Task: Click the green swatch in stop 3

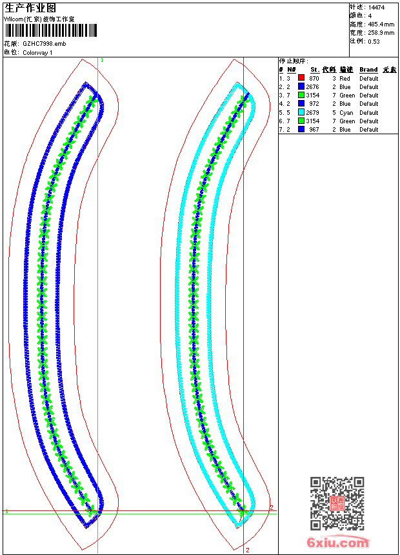Action: 301,95
